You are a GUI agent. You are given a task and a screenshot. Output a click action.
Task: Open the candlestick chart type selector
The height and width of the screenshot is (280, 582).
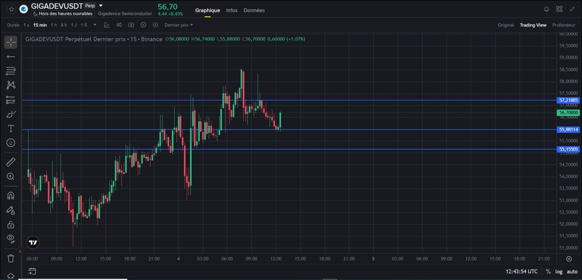click(119, 25)
